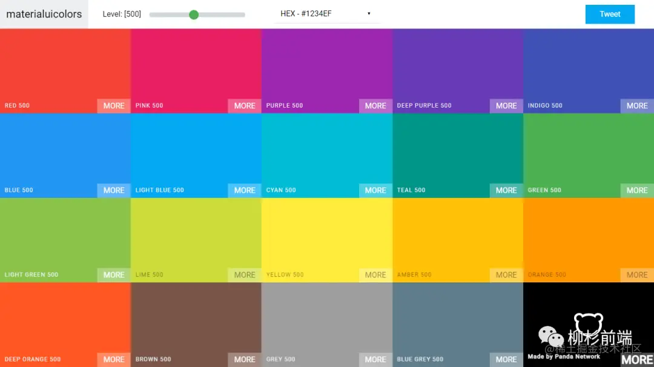Viewport: 654px width, 367px height.
Task: Pick the Blue Grey 500 swatch
Action: point(458,325)
